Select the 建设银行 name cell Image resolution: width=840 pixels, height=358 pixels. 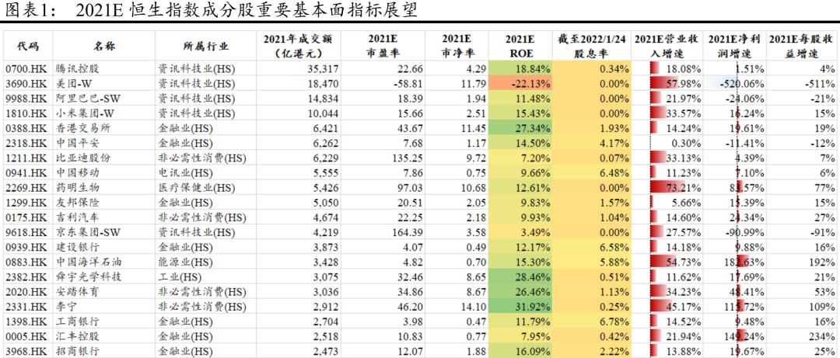[79, 249]
